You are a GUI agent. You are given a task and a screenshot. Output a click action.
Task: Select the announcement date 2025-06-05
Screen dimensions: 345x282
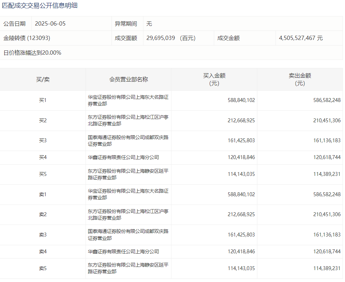50,24
